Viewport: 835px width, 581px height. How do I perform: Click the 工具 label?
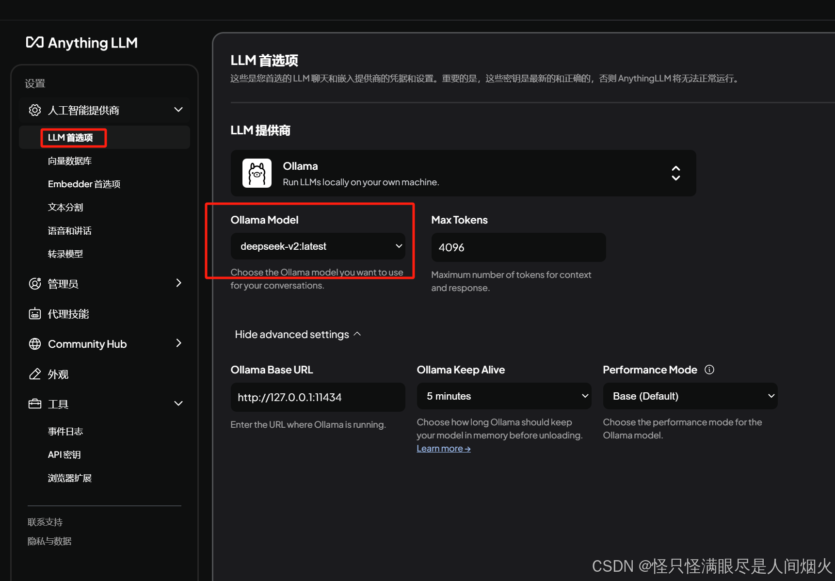[x=58, y=404]
